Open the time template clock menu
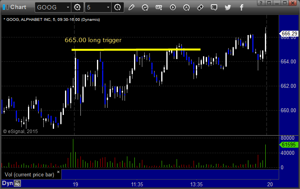300x189 pixels. click(117, 7)
